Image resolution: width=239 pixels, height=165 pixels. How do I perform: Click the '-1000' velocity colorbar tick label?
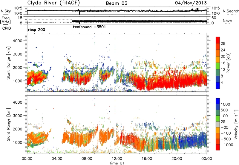tap(227, 145)
